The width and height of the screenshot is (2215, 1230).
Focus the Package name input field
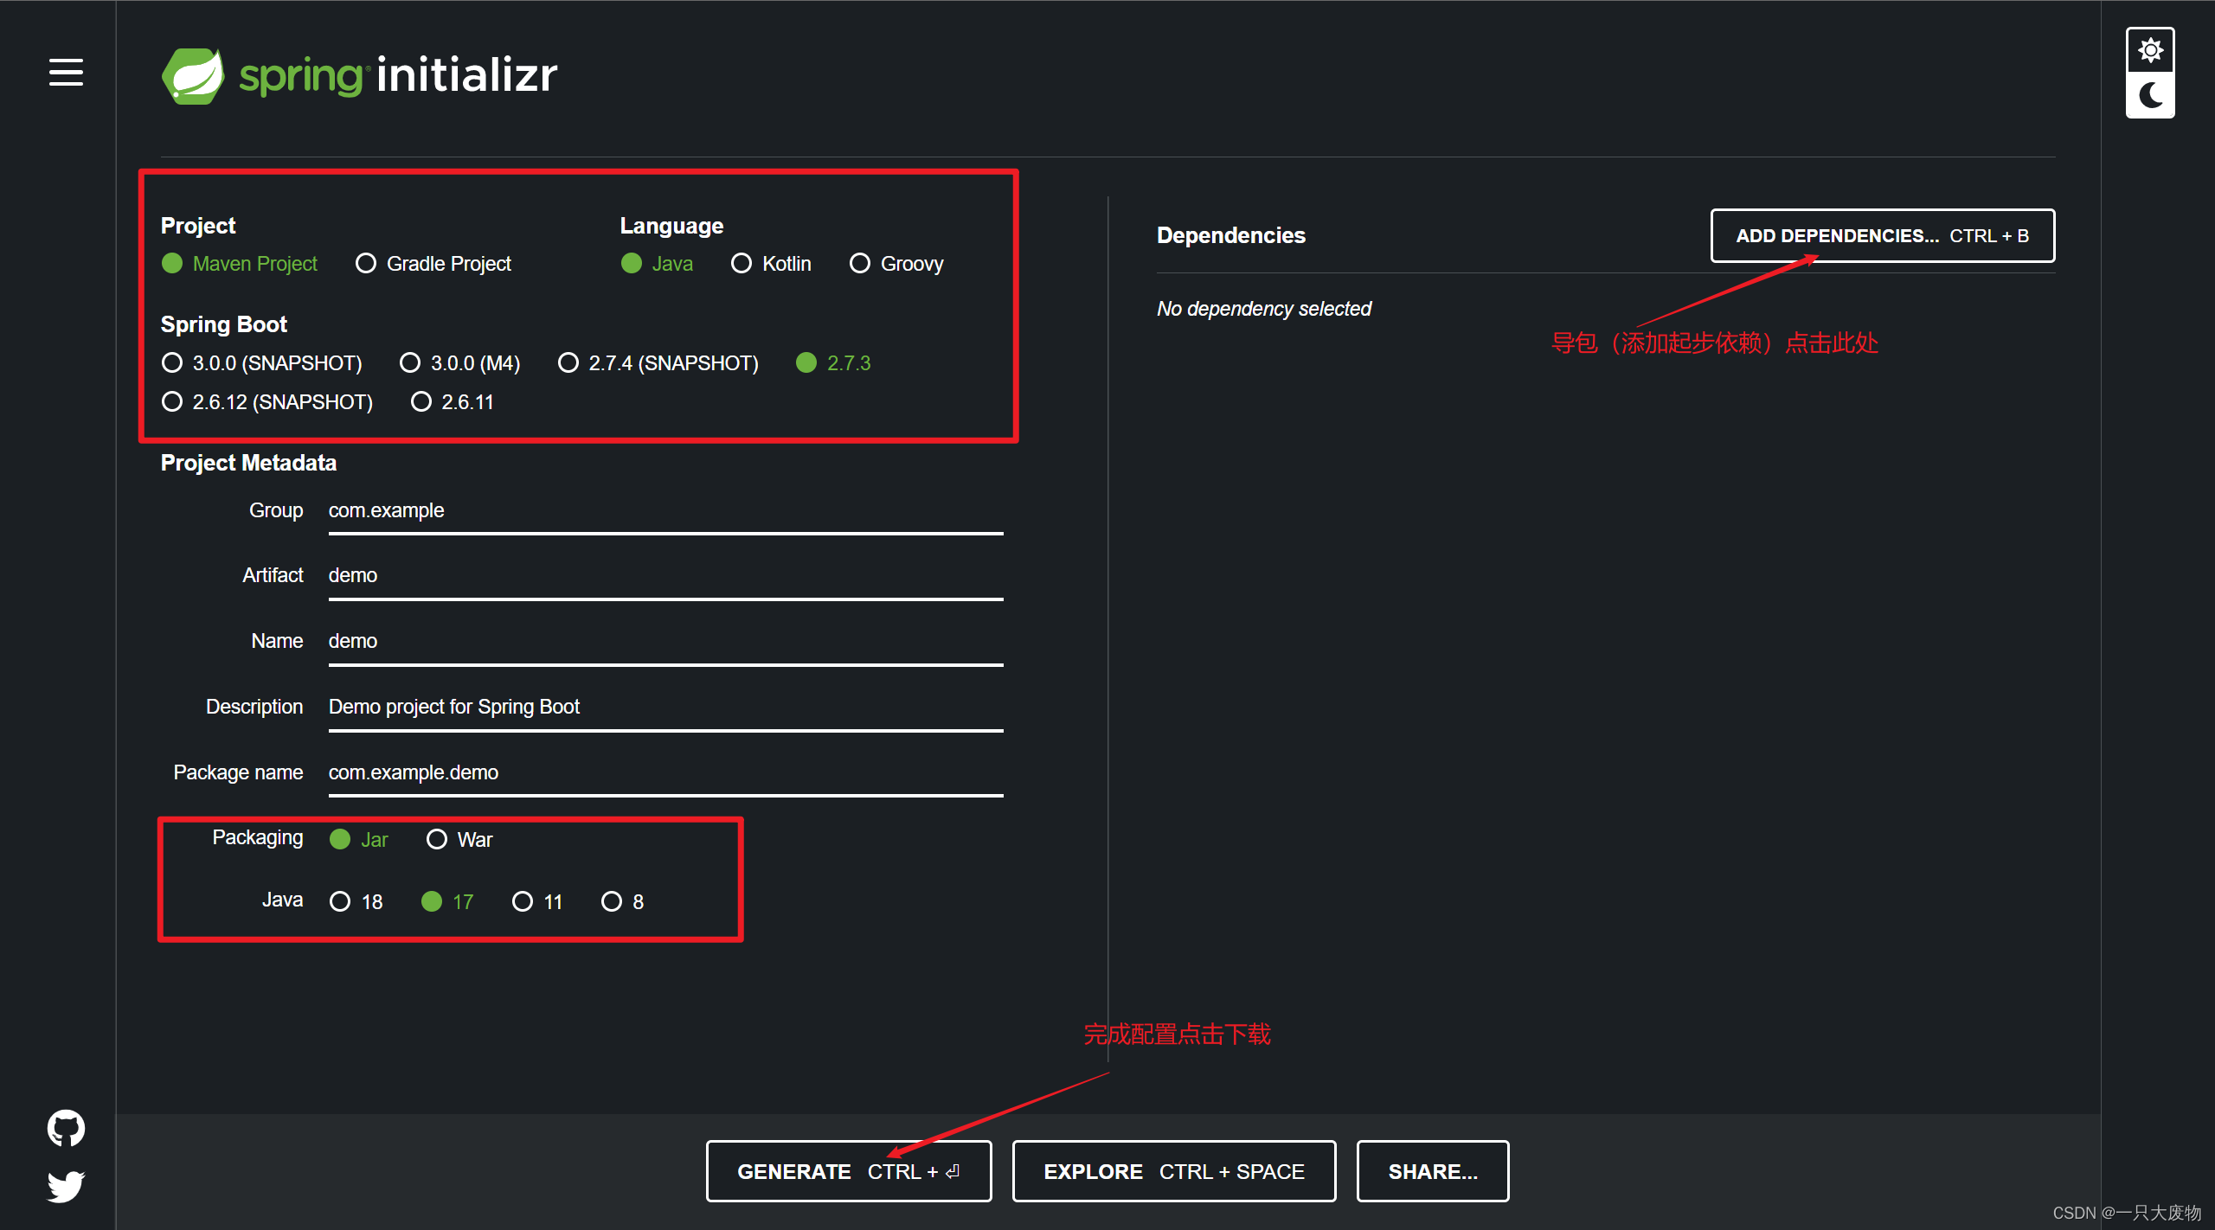(665, 773)
